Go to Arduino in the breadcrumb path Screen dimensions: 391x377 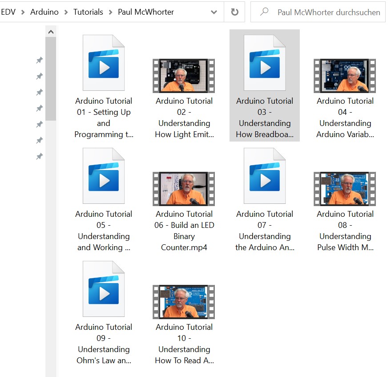(44, 12)
